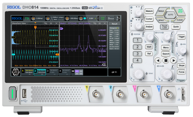The width and height of the screenshot is (193, 117).
Task: Open on-screen channel 2 settings label
Action: [40, 72]
